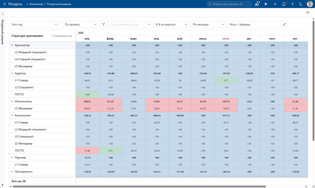Edit grouping with pencil icon
This screenshot has height=188, width=315.
pos(284,25)
